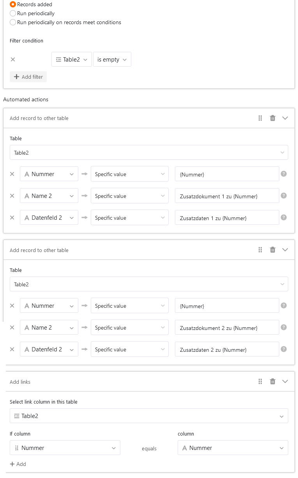Viewport: 298px width, 478px height.
Task: Click the Add filter button
Action: [x=28, y=77]
